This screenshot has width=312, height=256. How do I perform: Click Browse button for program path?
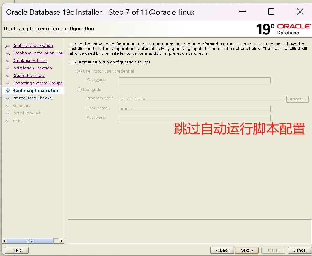point(297,99)
